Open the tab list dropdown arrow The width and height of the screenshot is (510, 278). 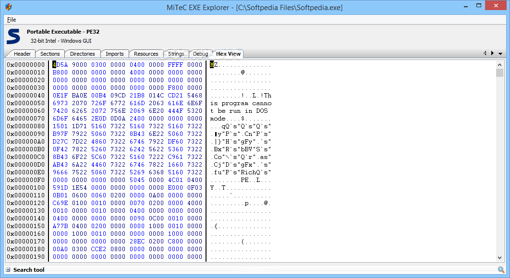tap(500, 54)
